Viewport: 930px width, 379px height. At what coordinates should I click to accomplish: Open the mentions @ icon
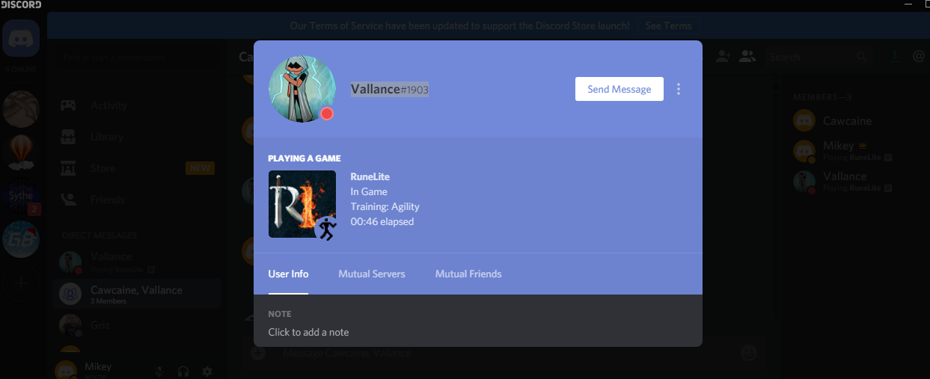point(919,56)
